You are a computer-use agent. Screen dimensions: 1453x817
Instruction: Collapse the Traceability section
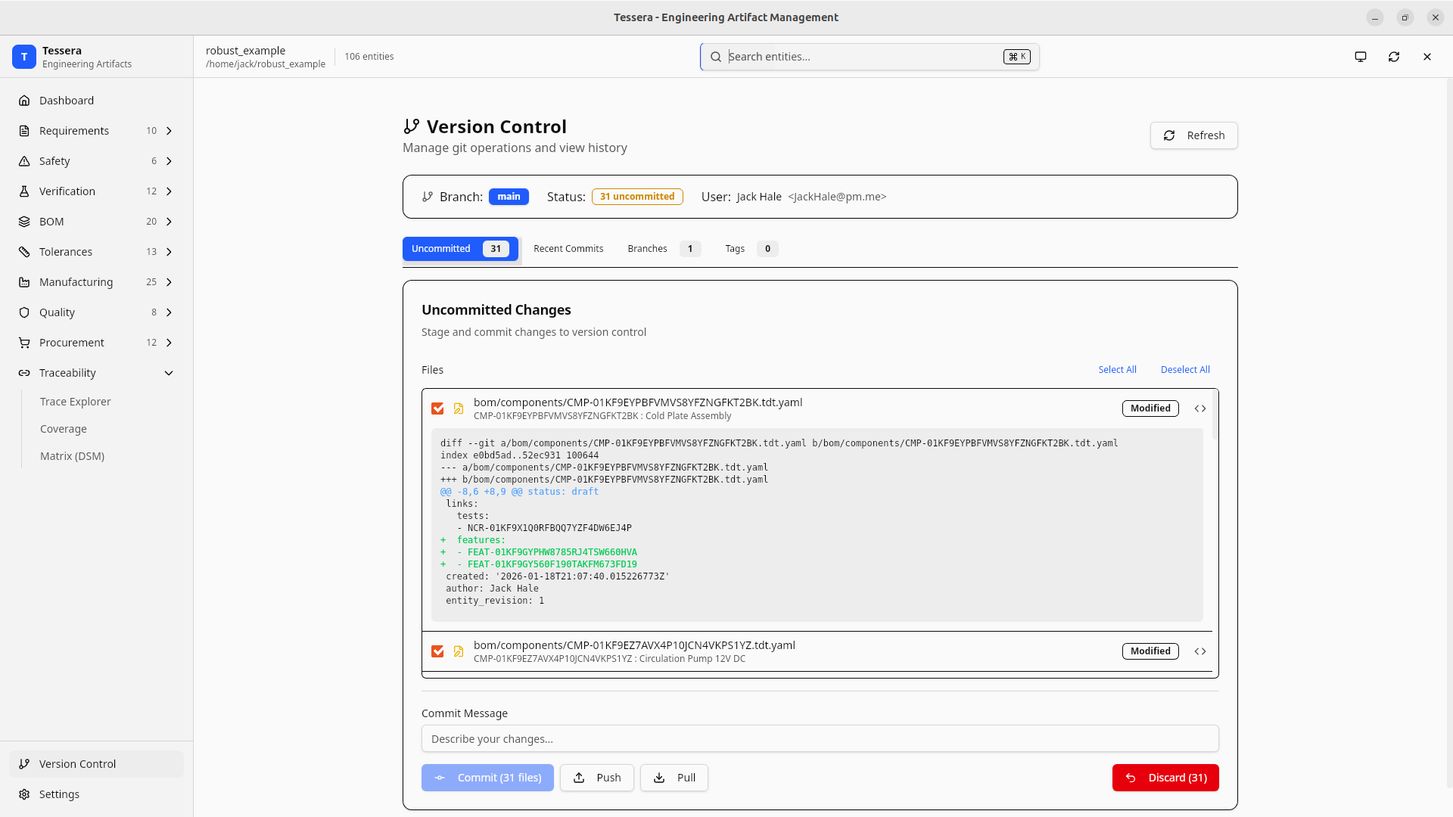(169, 372)
